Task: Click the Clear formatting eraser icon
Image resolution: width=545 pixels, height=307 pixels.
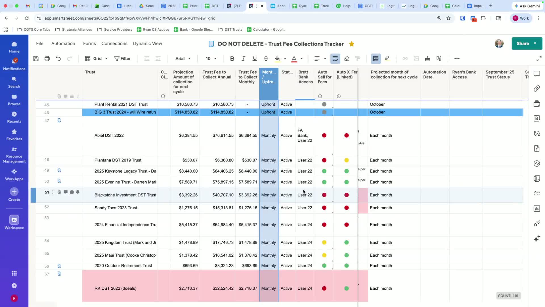Action: click(346, 59)
